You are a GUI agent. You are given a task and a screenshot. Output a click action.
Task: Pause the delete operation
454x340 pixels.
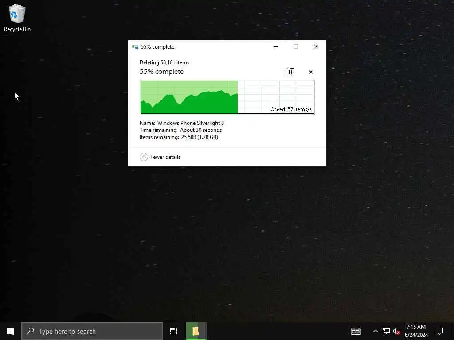[290, 72]
